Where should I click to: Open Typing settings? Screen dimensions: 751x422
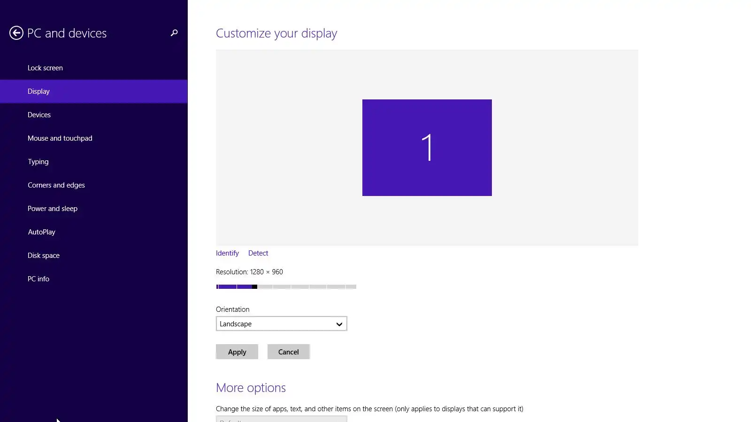coord(94,162)
